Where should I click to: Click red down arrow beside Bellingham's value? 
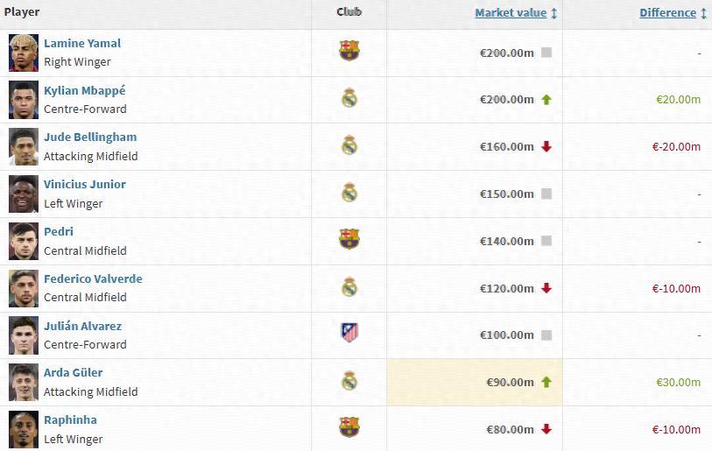(546, 147)
